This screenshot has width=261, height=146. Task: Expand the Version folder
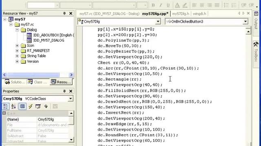[17, 62]
